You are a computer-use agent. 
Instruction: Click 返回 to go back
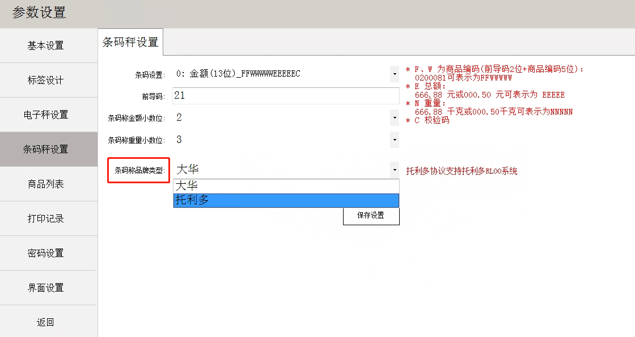pyautogui.click(x=45, y=322)
